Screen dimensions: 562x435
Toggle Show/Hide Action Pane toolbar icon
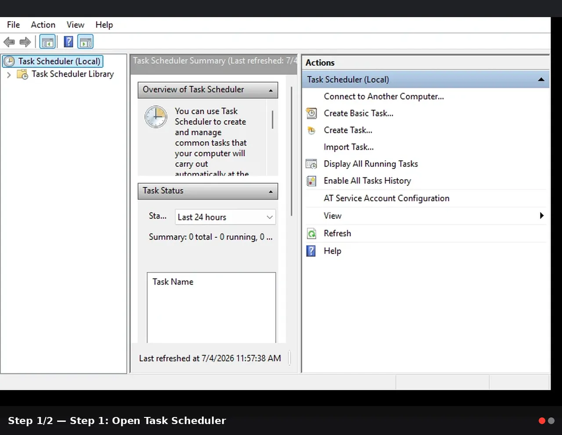coord(86,42)
